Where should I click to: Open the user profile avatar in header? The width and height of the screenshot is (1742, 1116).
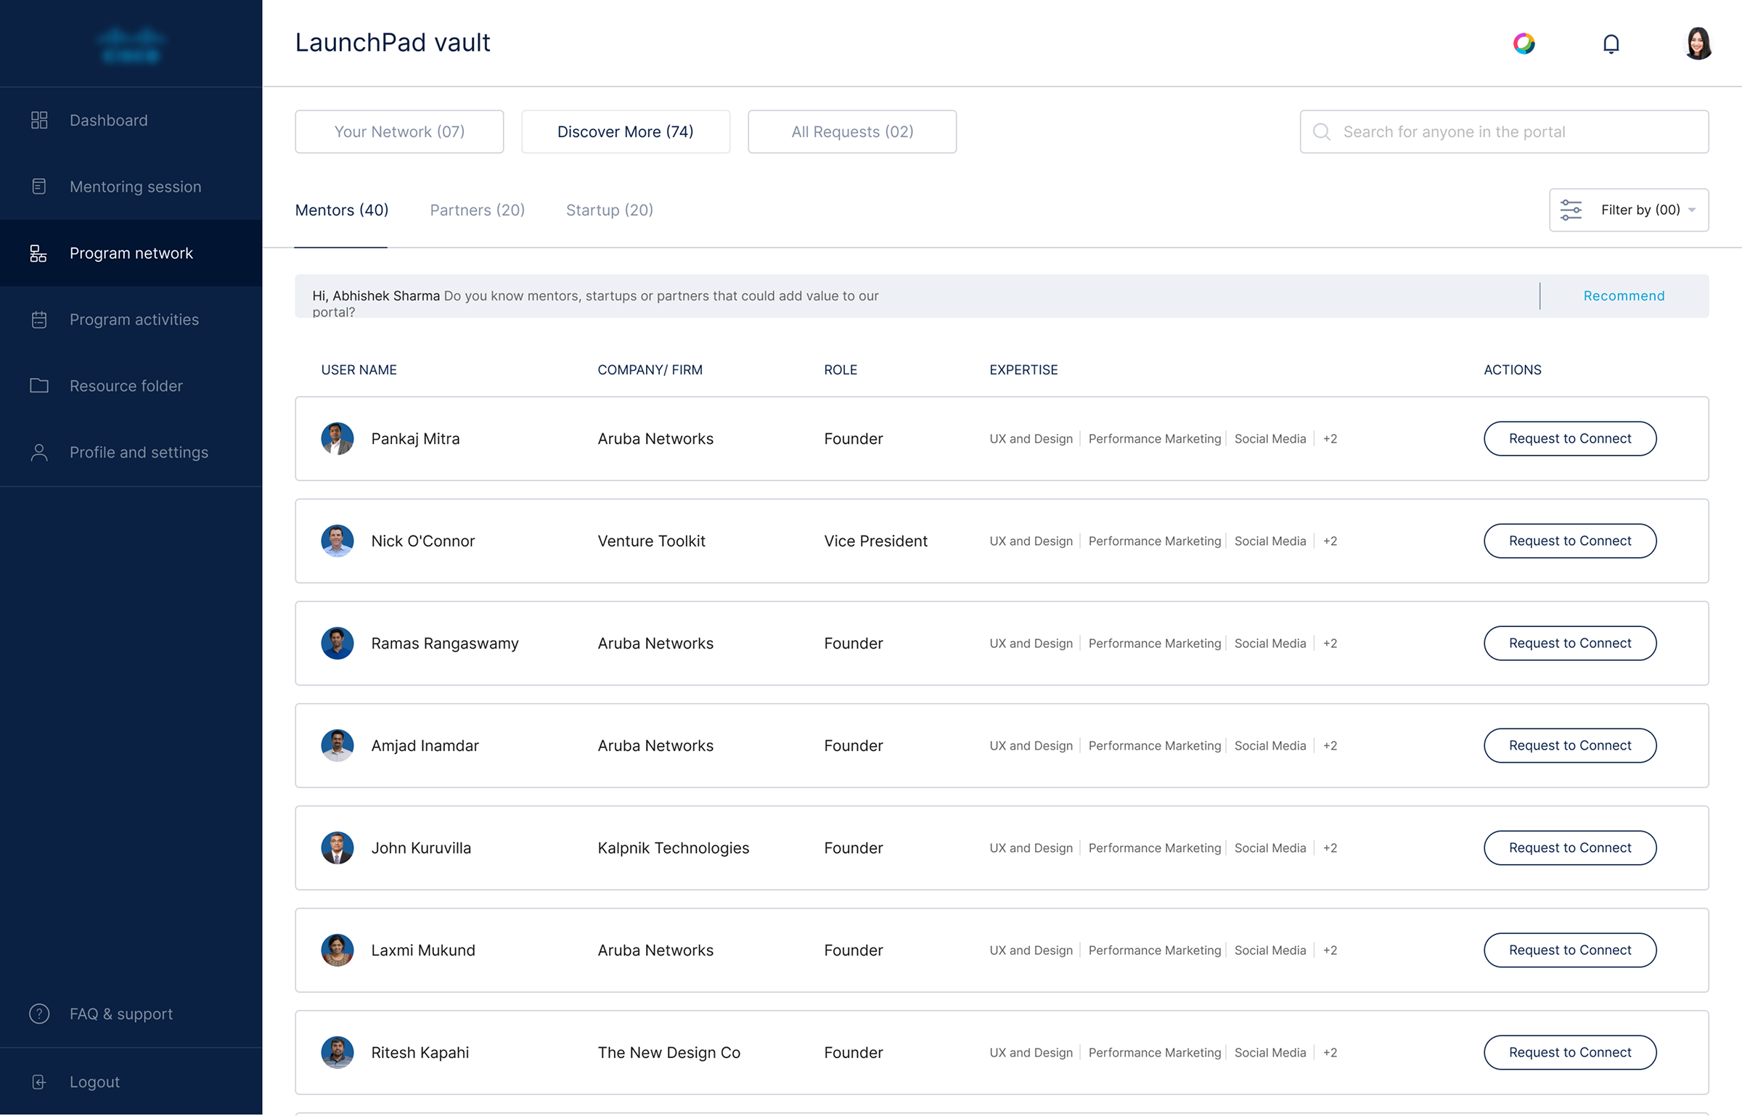pyautogui.click(x=1698, y=44)
